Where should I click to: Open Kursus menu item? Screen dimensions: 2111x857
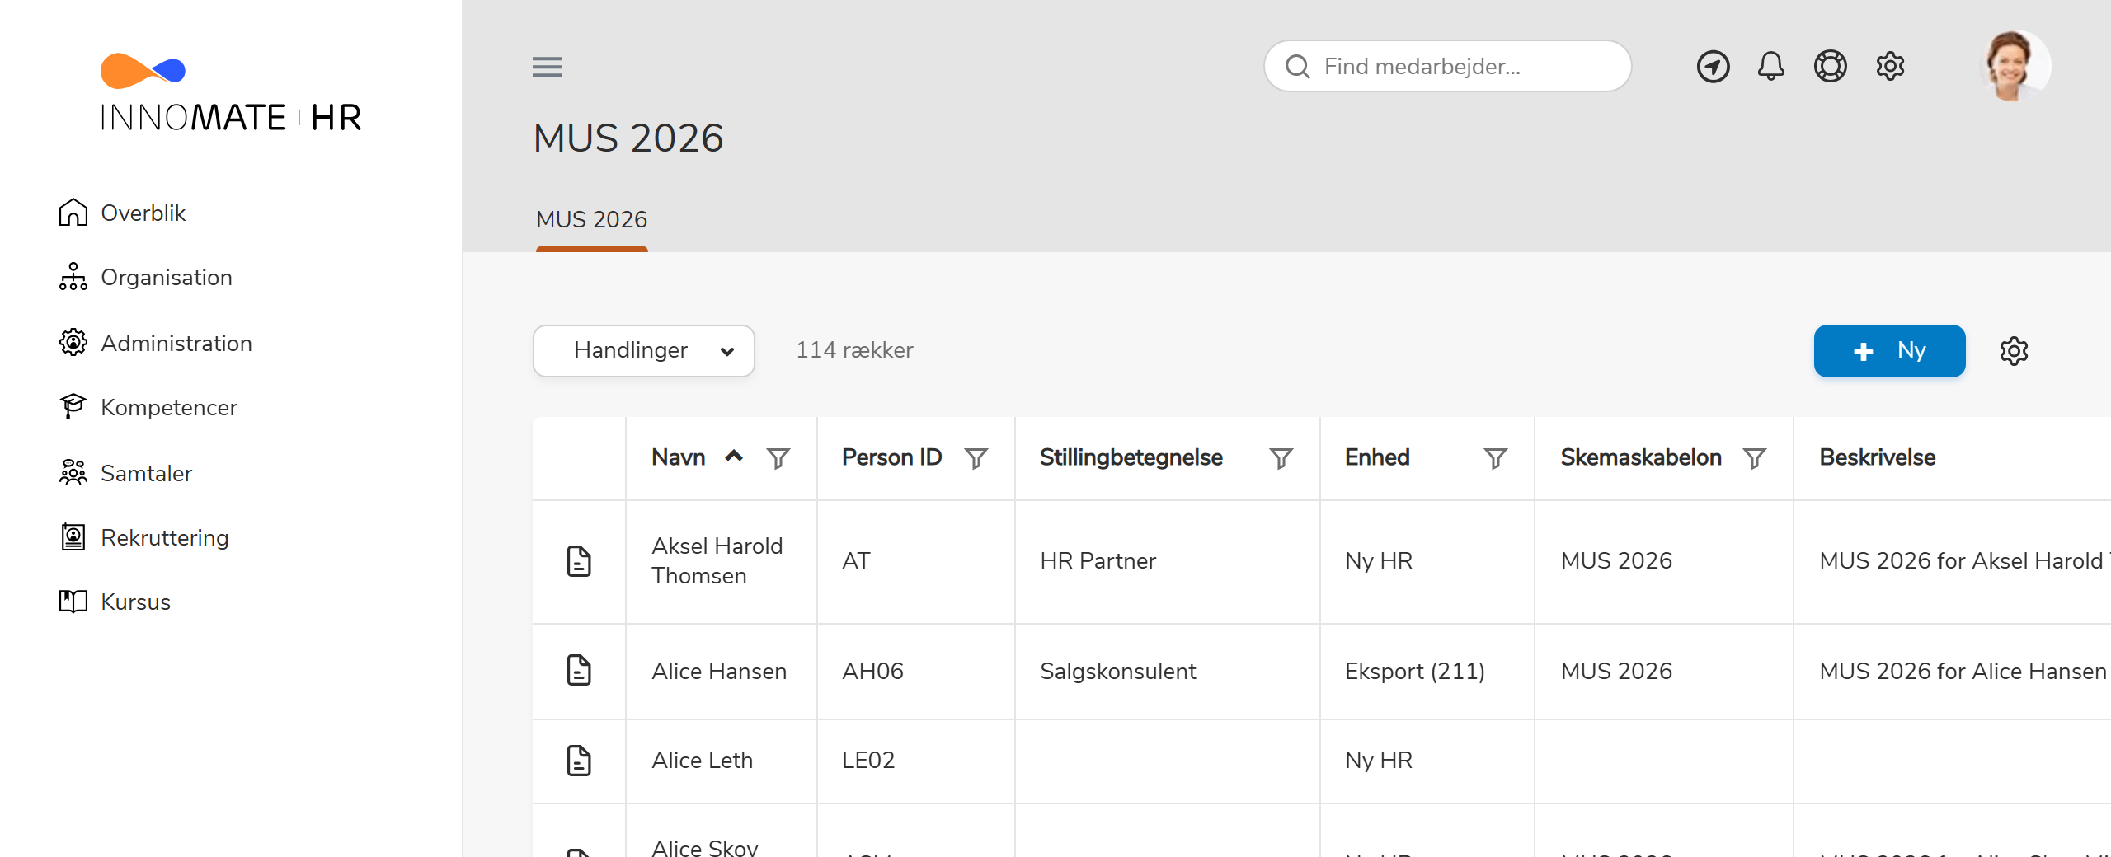click(x=135, y=602)
